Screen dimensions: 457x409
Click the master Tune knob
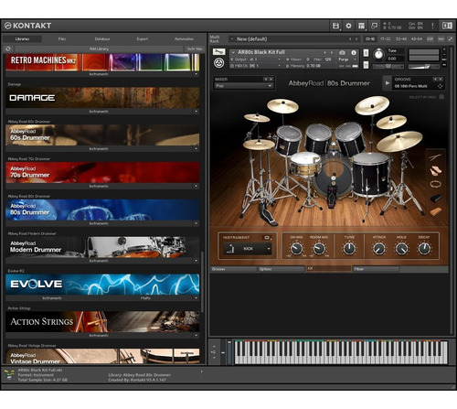tap(378, 54)
